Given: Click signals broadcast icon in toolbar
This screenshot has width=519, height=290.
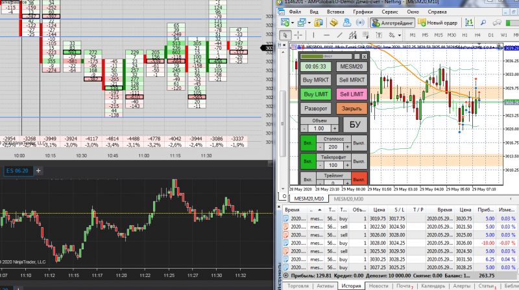Looking at the screenshot, I should pyautogui.click(x=360, y=23).
